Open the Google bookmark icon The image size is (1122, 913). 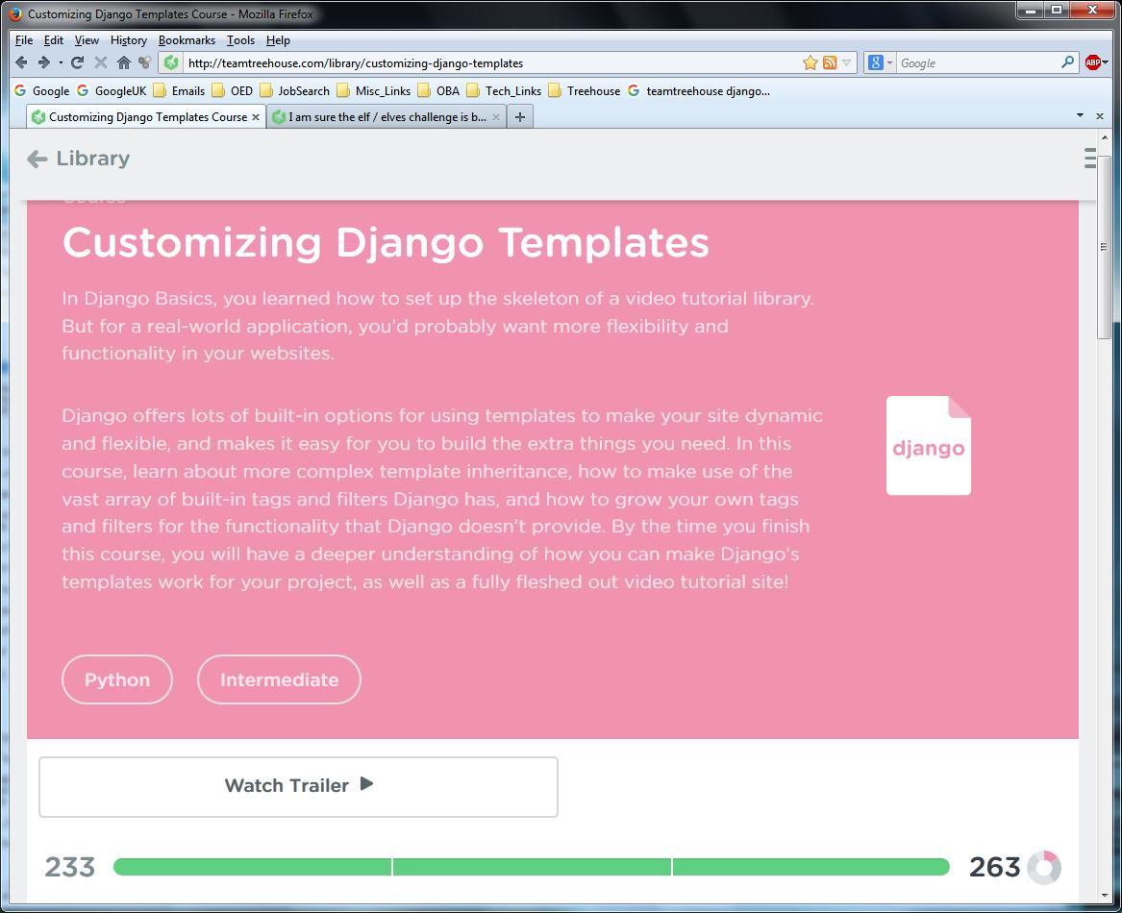point(21,91)
